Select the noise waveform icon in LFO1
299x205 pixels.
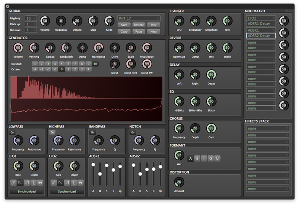(40, 183)
